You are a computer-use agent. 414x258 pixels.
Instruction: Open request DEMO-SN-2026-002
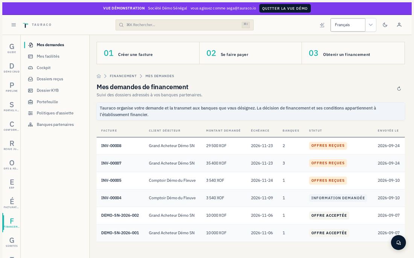120,215
